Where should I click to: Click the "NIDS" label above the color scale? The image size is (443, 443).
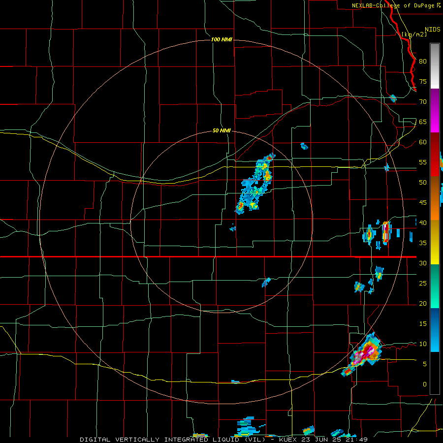coord(432,30)
